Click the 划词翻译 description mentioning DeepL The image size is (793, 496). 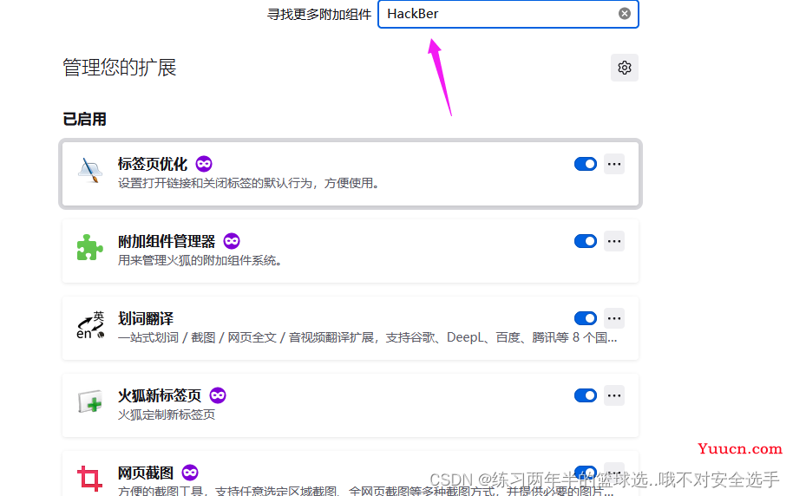[x=367, y=337]
